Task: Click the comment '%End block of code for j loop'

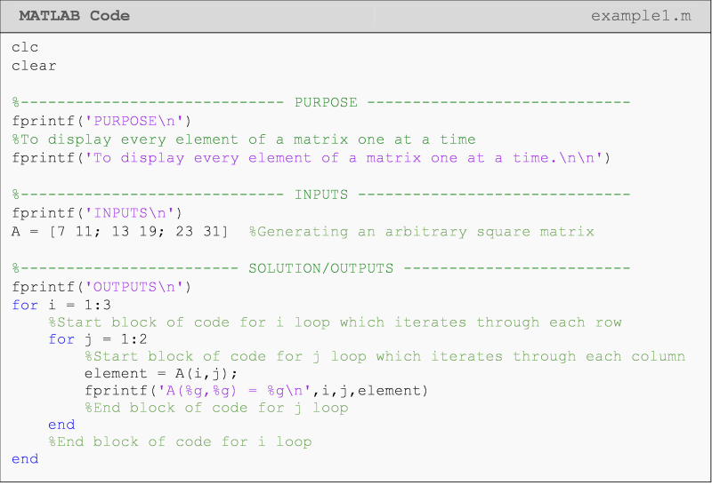Action: tap(216, 408)
